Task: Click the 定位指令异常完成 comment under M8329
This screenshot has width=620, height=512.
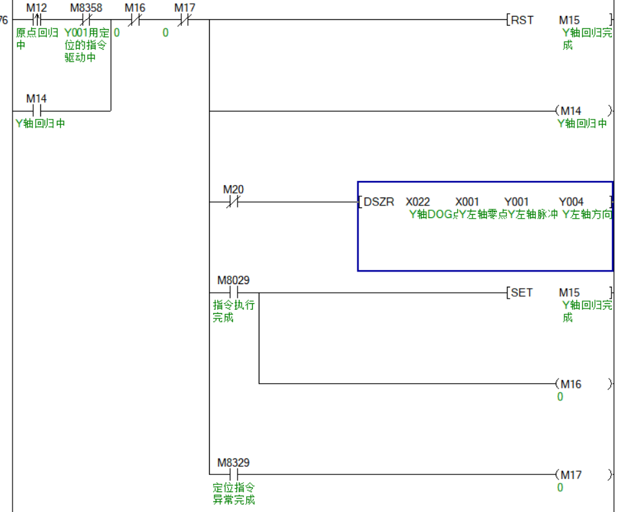Action: tap(233, 494)
